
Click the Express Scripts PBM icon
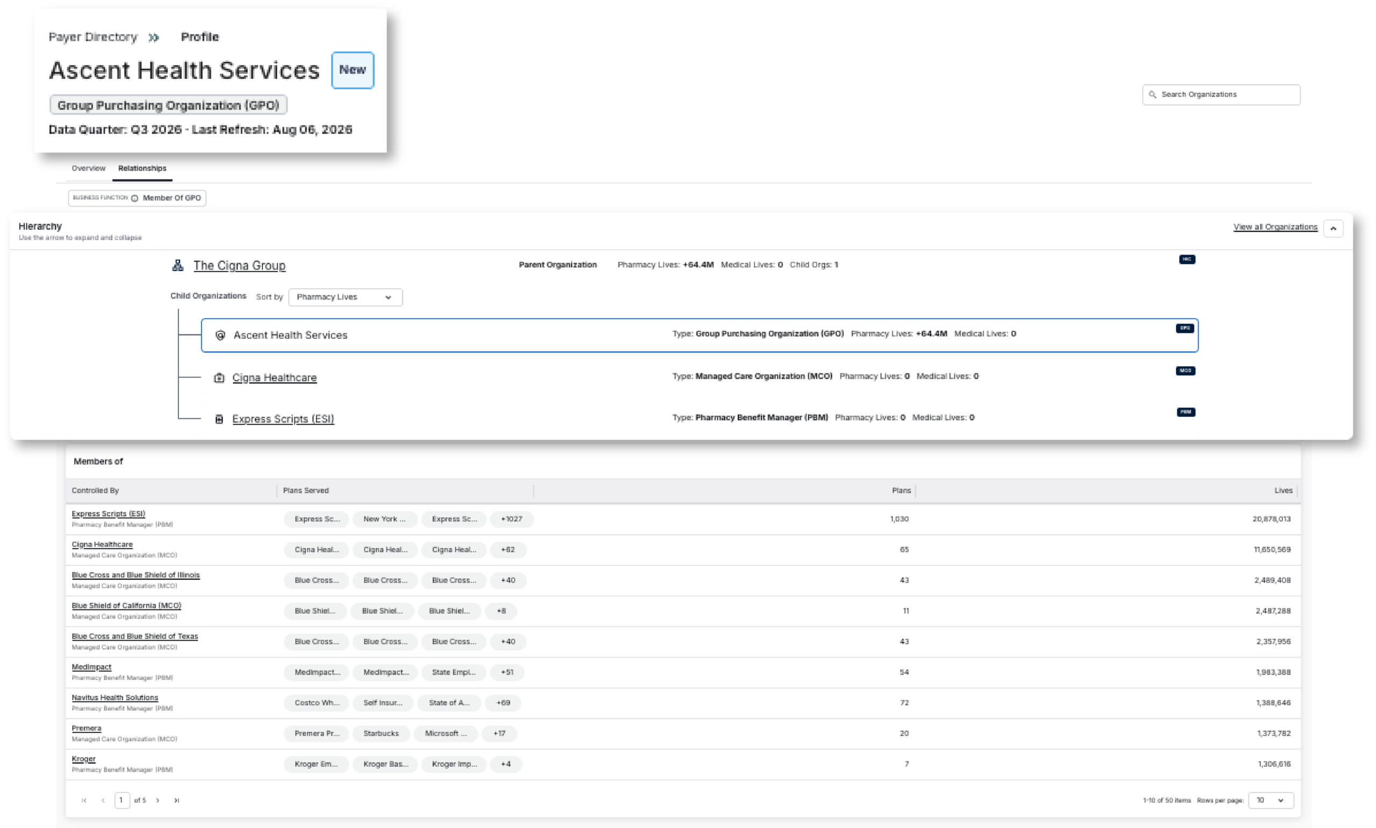[219, 419]
